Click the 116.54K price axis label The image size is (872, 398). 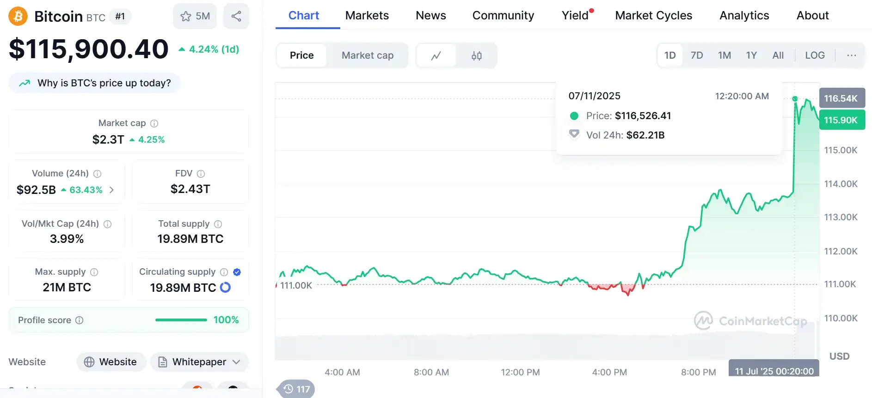tap(841, 98)
